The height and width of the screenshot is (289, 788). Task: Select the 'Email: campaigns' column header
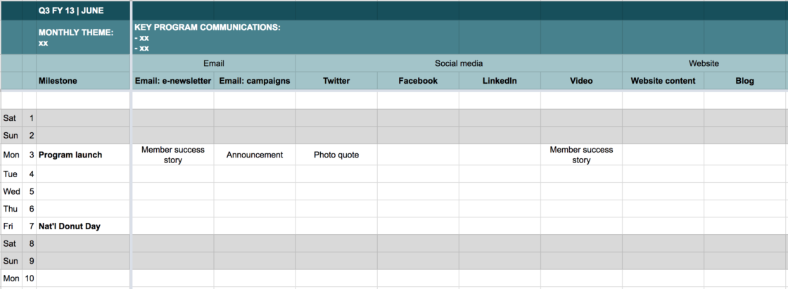click(255, 80)
